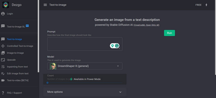Viewport: 216px width, 98px height.
Task: Click the lightbulb icon in prompt box
Action: coord(113,46)
